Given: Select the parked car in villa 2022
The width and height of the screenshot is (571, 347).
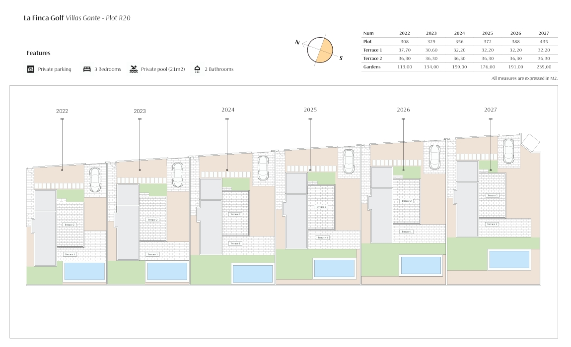Looking at the screenshot, I should (94, 179).
